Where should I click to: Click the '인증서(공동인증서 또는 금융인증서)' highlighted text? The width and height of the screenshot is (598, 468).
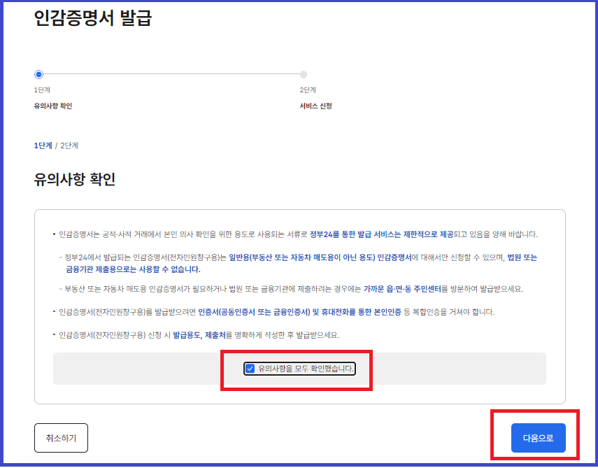[x=255, y=311]
